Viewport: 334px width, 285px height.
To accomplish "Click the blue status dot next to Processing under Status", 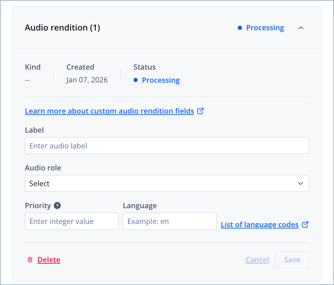I will point(135,80).
